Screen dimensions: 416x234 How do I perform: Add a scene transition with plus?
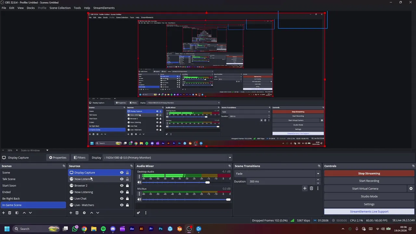click(x=305, y=188)
